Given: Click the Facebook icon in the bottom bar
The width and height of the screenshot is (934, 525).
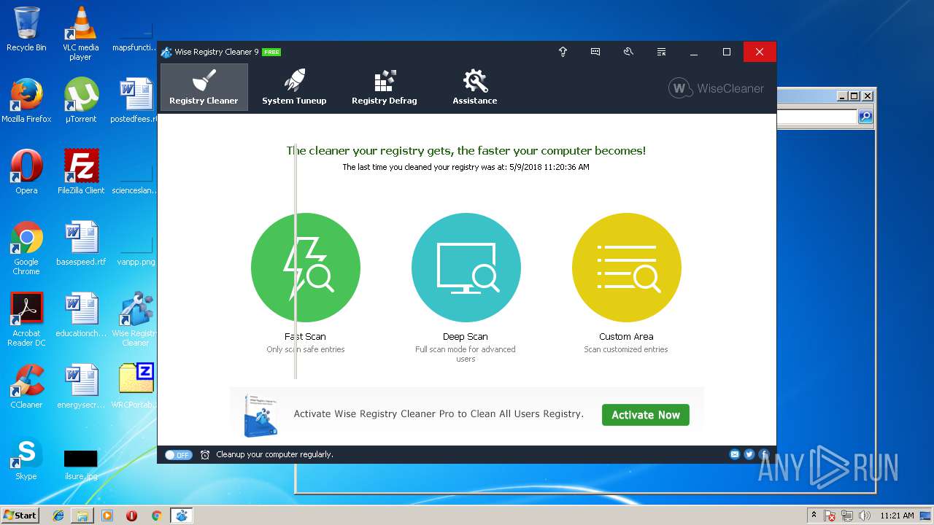Looking at the screenshot, I should click(x=764, y=454).
